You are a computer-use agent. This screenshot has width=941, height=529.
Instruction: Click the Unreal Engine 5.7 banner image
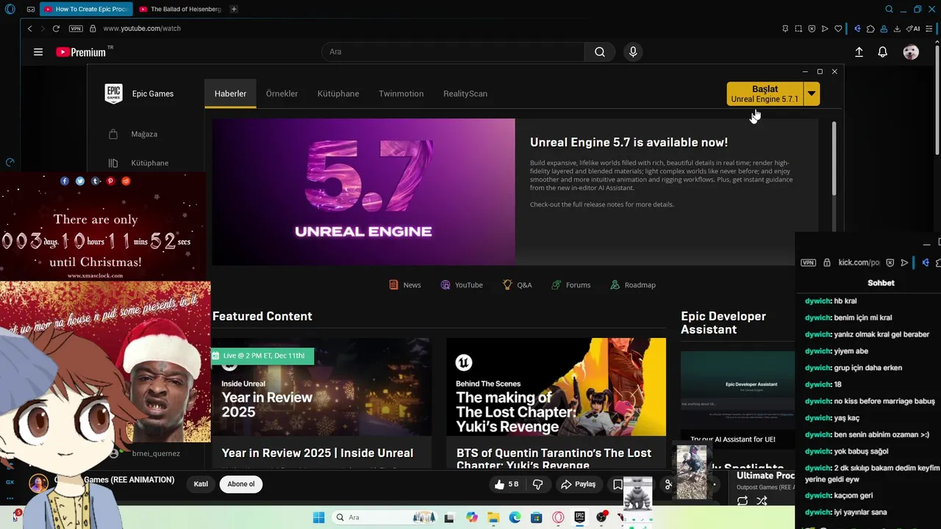tap(364, 192)
